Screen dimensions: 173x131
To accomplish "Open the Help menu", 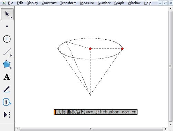I will (x=148, y=3).
